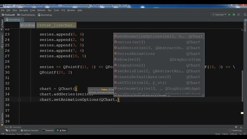Open the Project tool window side tab
Viewport: 247px width, 139px height.
[x=2, y=25]
